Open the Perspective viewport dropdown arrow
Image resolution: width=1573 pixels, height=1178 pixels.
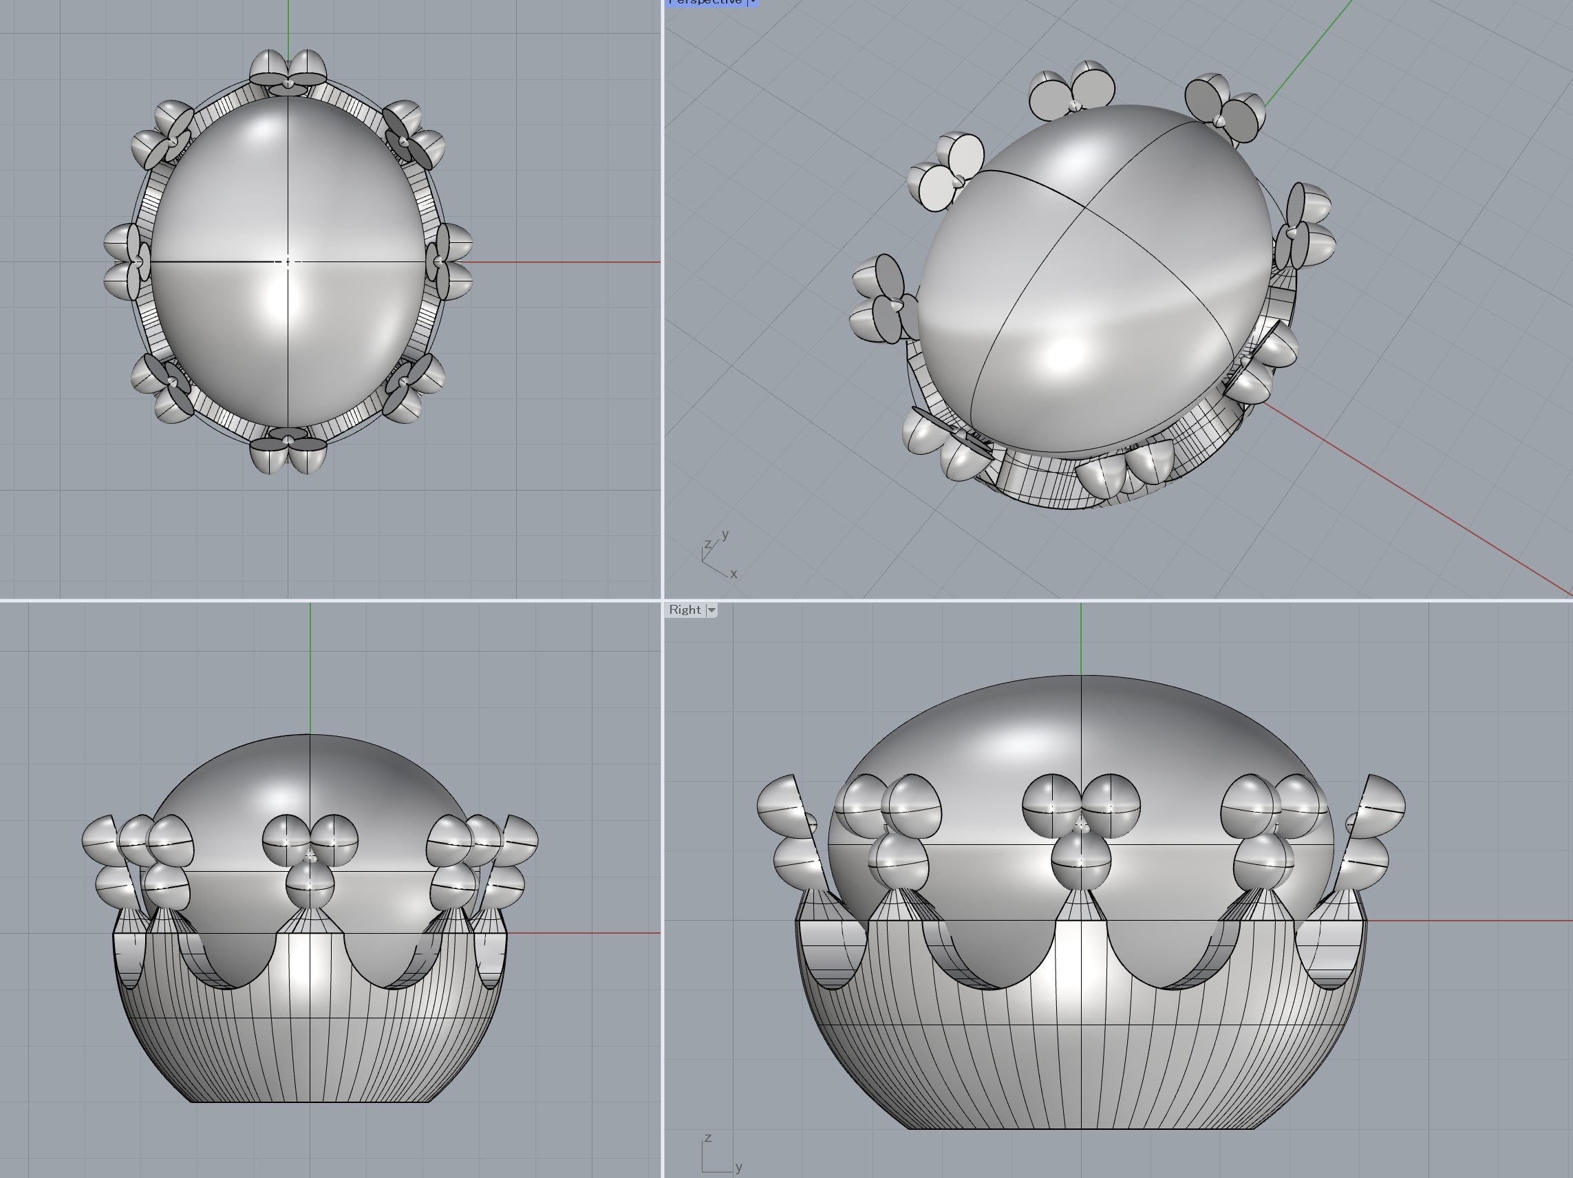tap(753, 2)
